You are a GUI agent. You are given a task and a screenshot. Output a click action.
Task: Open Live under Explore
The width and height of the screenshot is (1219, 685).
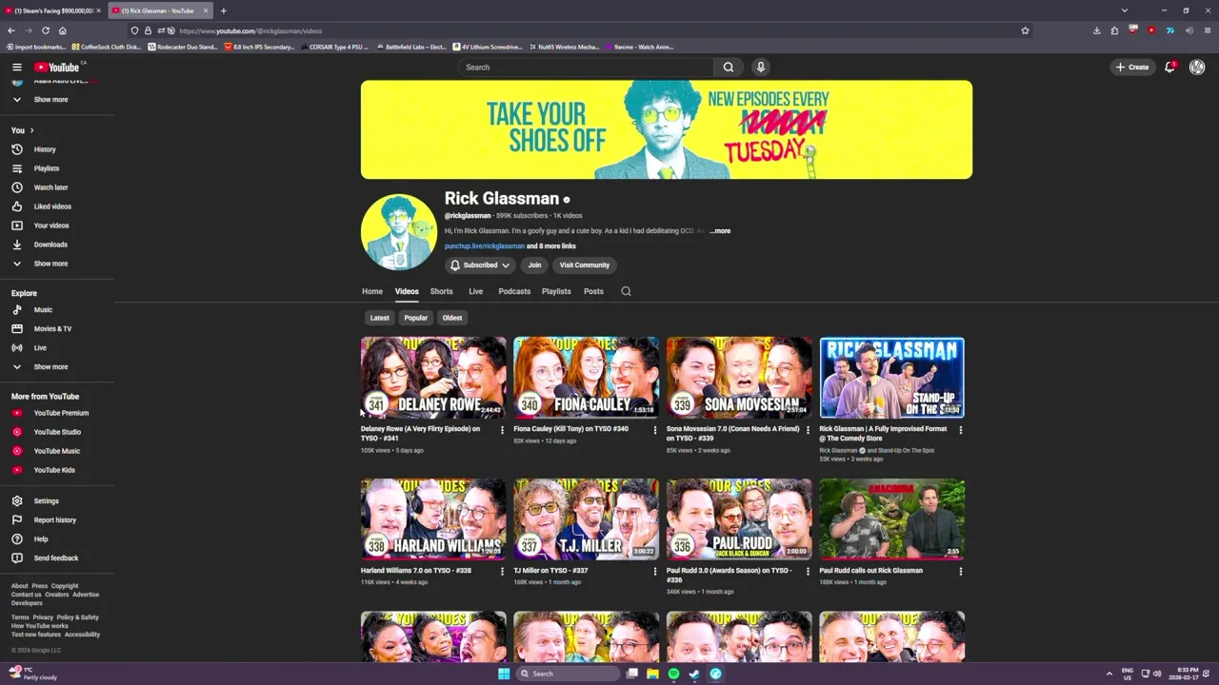pos(40,347)
